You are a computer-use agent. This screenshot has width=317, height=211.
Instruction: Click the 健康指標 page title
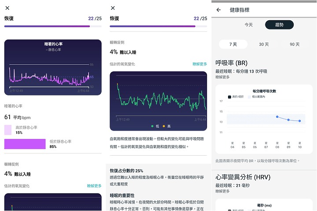click(x=240, y=10)
